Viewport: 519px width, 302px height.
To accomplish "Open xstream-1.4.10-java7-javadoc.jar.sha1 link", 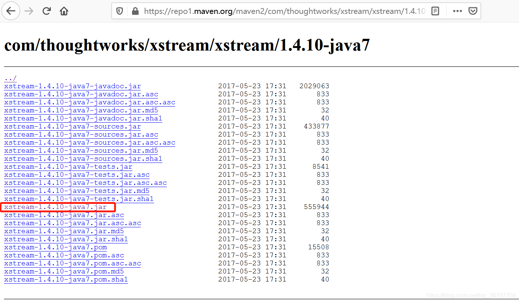I will tap(83, 118).
